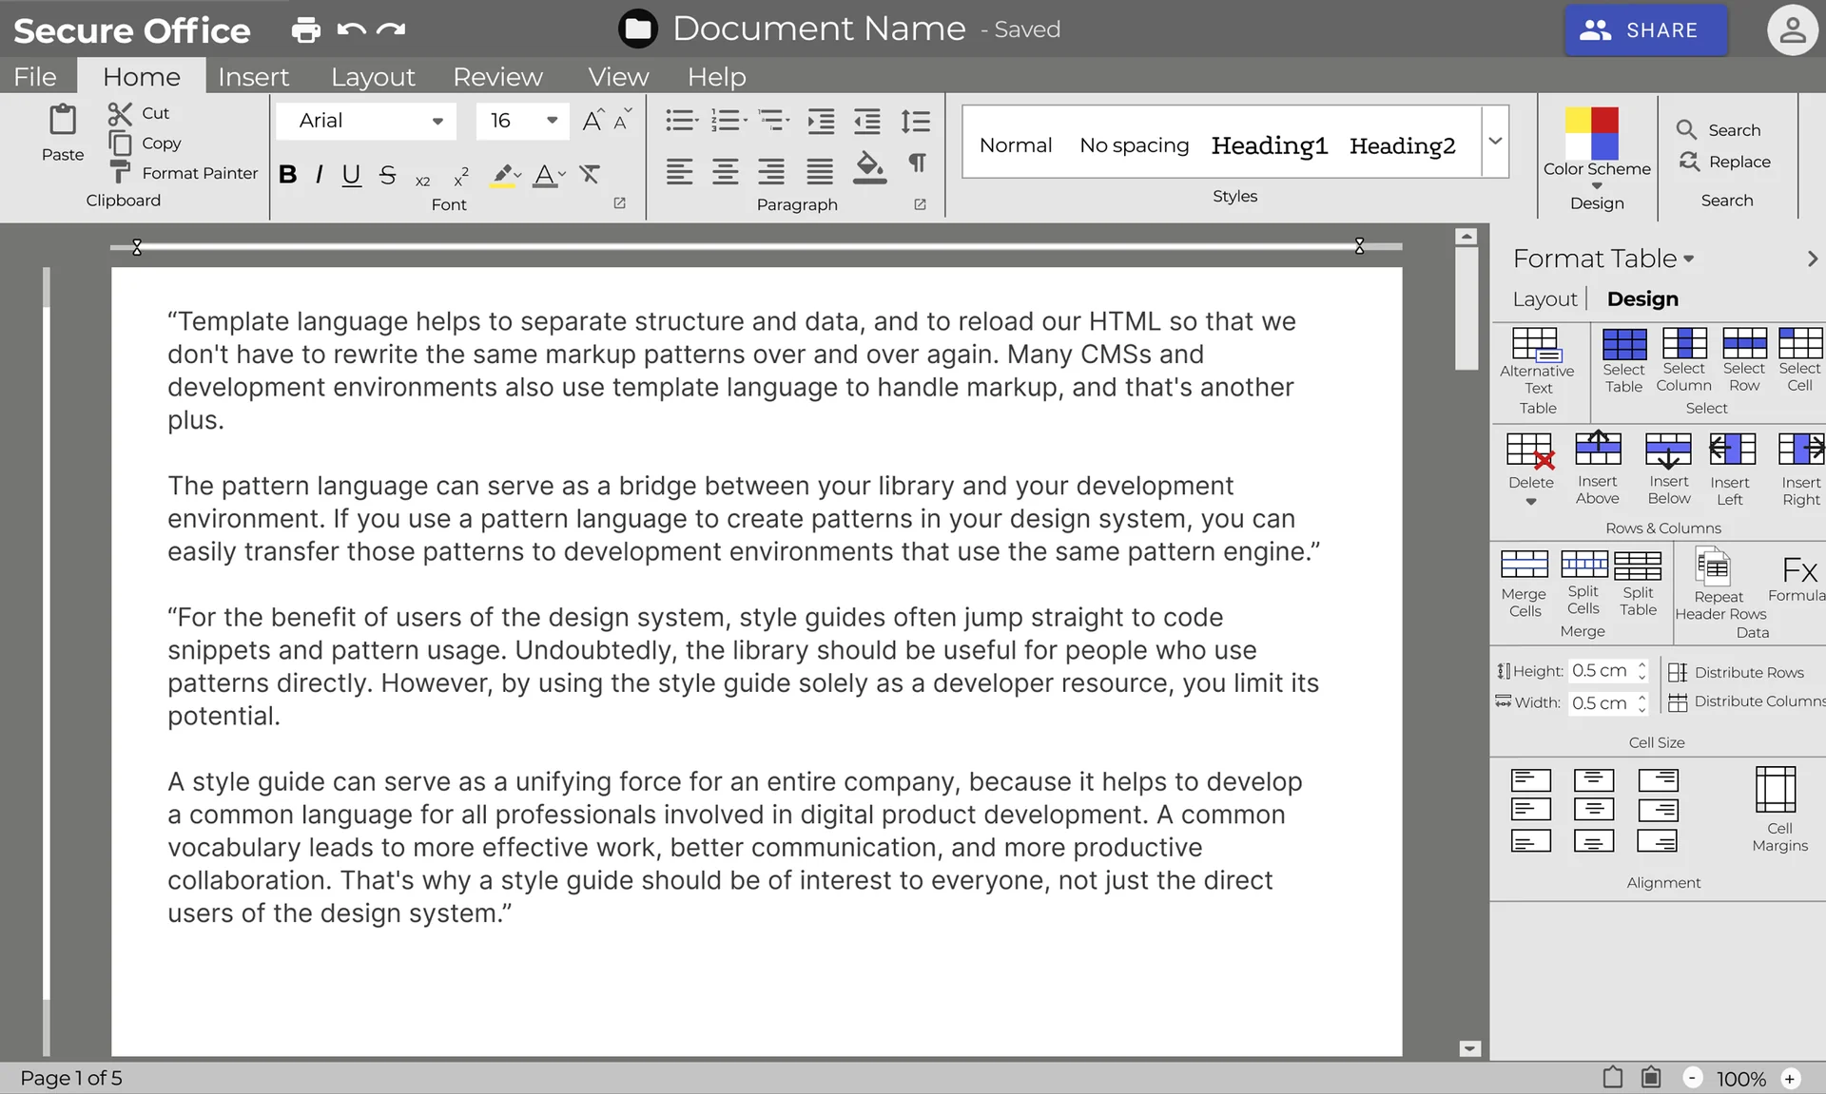The height and width of the screenshot is (1094, 1826).
Task: Open the Delete table options dropdown
Action: (x=1531, y=502)
